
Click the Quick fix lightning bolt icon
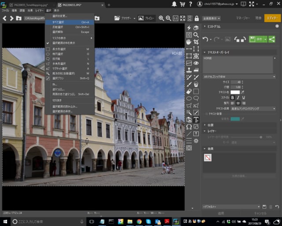[x=189, y=27]
